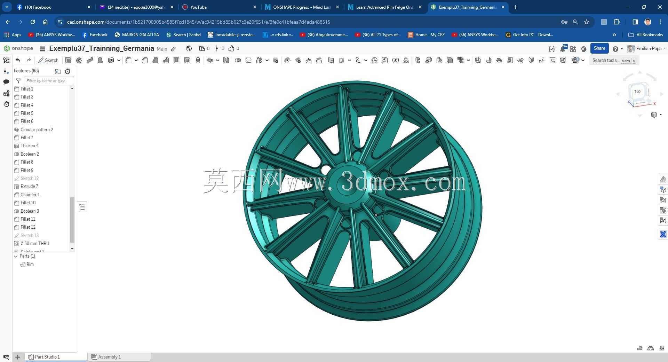Select the Rib tool icon
Viewport: 668px width, 362px height.
(166, 60)
